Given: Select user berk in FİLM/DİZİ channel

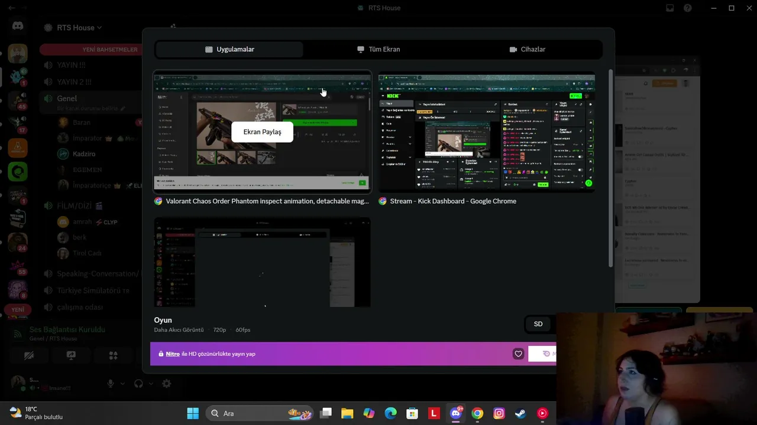Looking at the screenshot, I should pos(79,237).
